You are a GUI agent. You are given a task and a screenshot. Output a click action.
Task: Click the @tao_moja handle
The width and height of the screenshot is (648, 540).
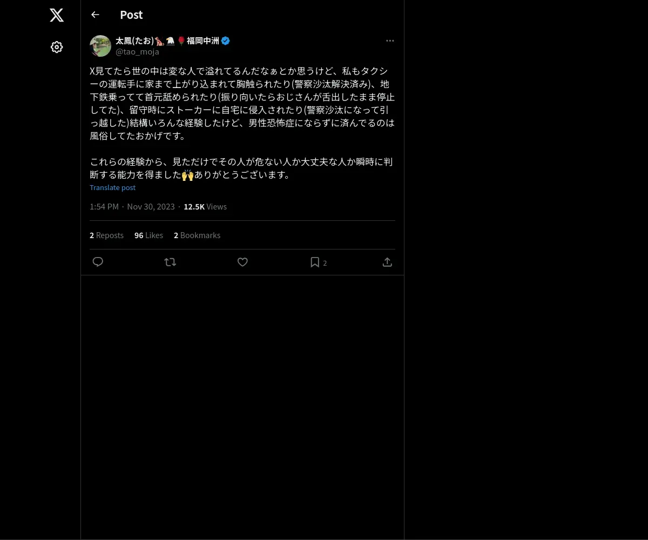click(x=137, y=52)
